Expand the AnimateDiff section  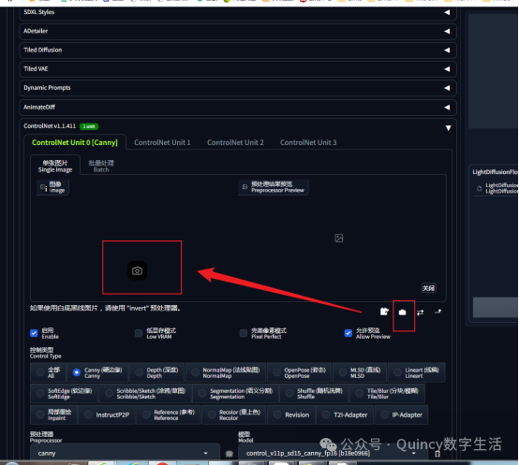pyautogui.click(x=238, y=108)
